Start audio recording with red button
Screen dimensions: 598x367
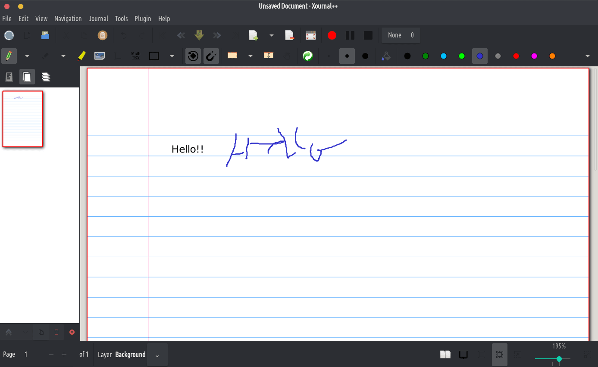[332, 35]
